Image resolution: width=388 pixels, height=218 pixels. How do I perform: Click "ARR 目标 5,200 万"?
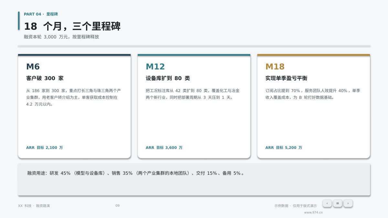click(x=284, y=148)
